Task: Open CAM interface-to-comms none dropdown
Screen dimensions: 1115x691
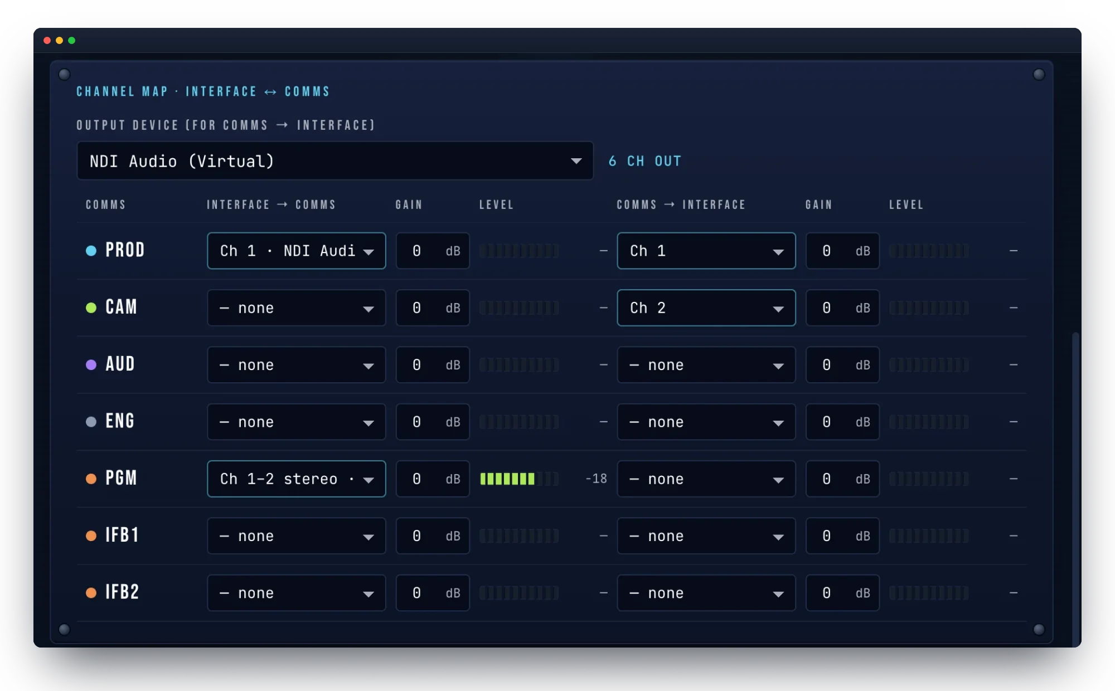Action: click(x=297, y=308)
